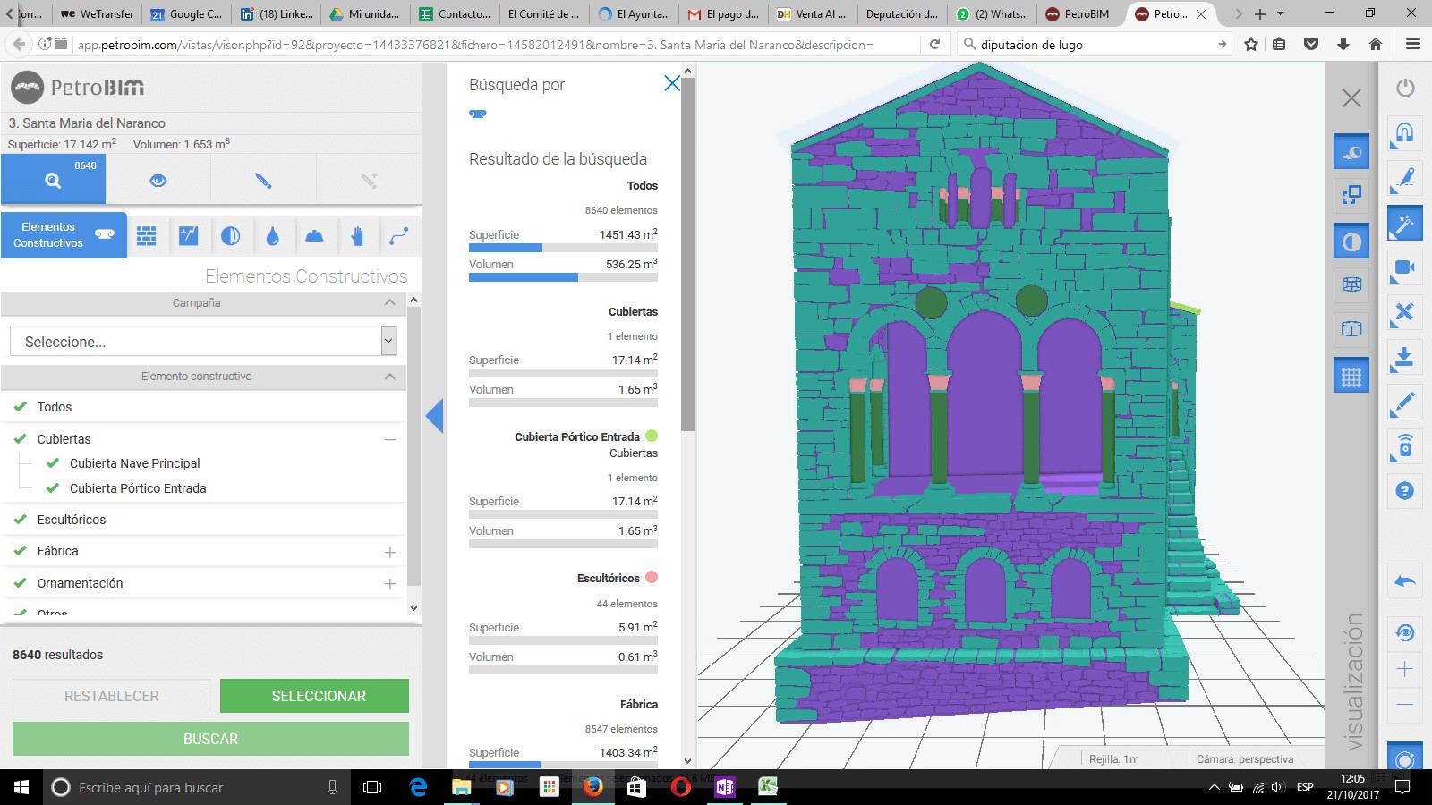Activate the video camera tool
The height and width of the screenshot is (805, 1432).
point(1404,268)
